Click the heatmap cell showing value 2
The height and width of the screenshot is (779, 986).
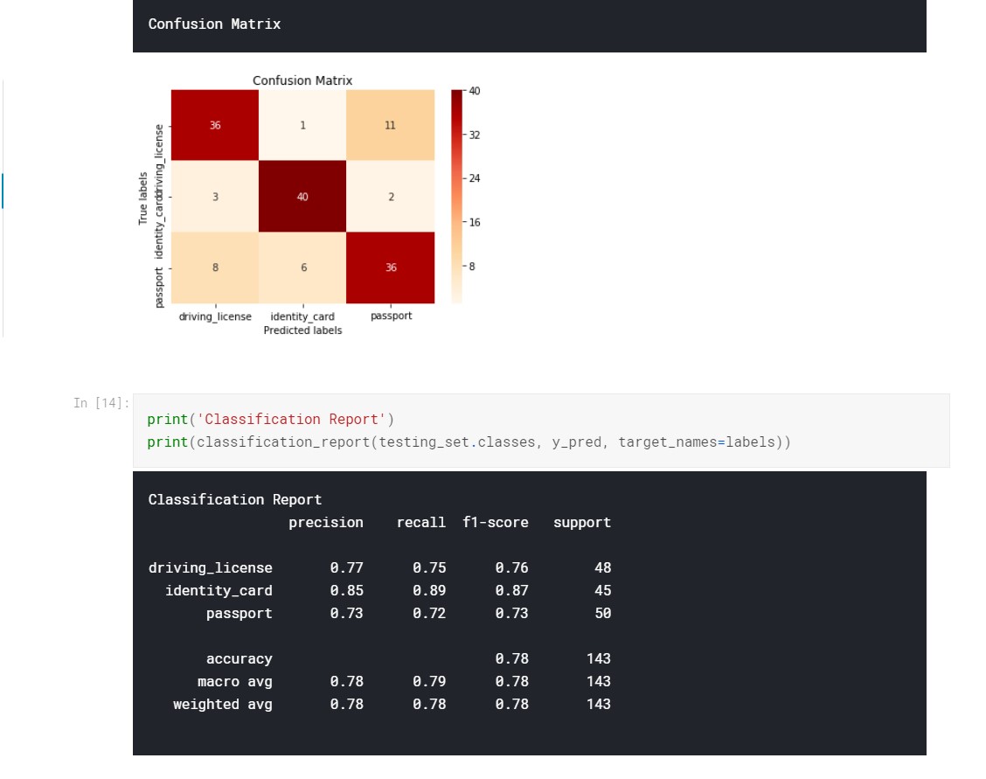point(390,197)
